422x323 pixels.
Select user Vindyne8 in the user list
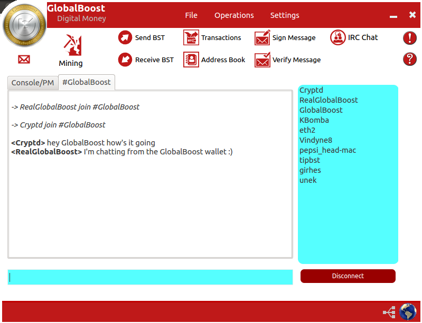coord(316,140)
